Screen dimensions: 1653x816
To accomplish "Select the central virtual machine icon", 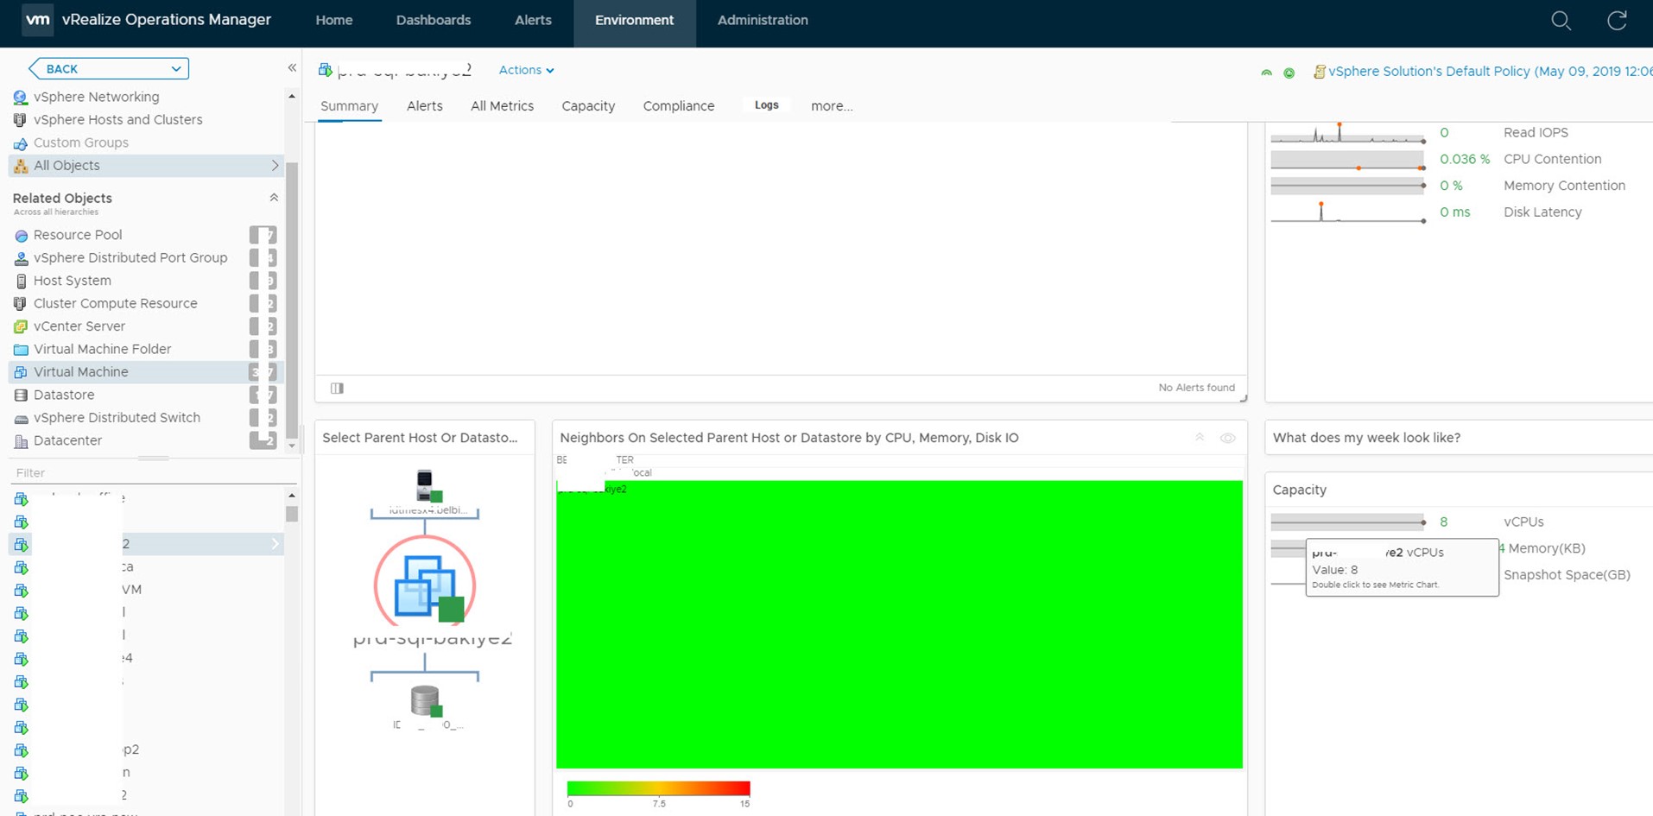I will tap(425, 586).
